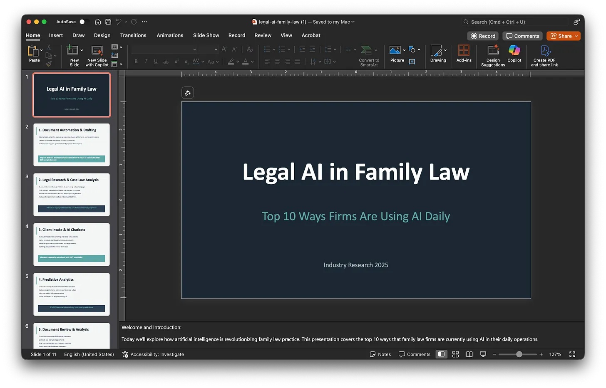Screen dimensions: 606x388
Task: Adjust the zoom slider handle
Action: [x=519, y=354]
